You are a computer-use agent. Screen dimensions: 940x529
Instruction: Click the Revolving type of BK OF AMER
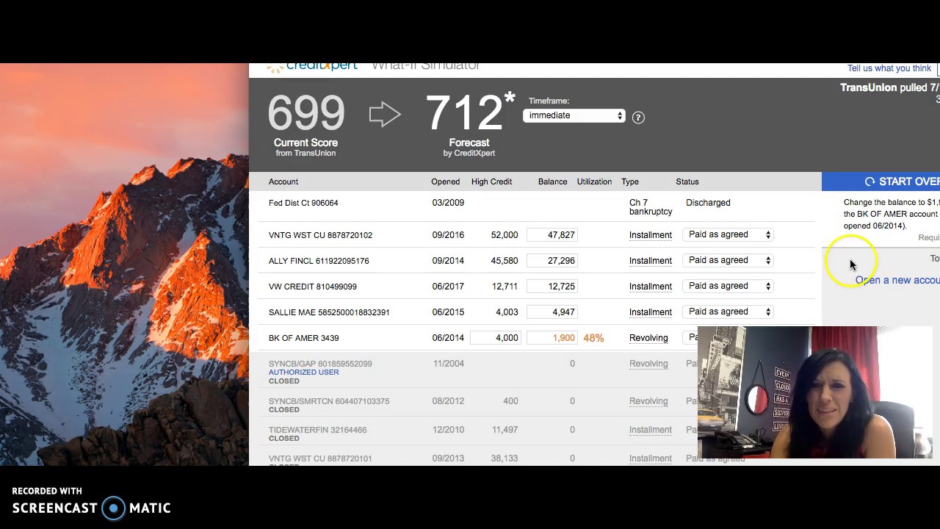[648, 338]
